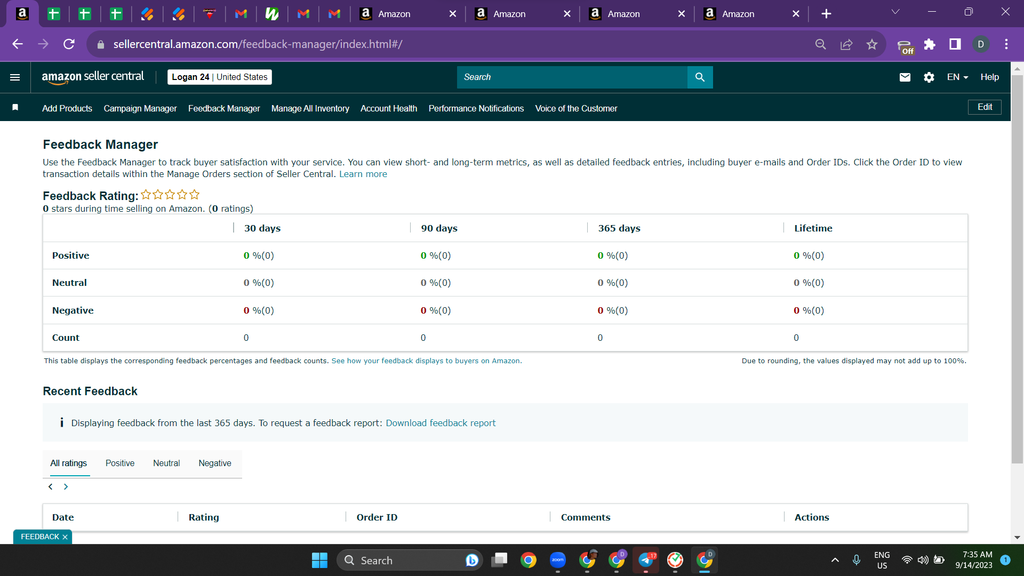Toggle the browser side panel icon
1024x576 pixels.
pos(955,44)
